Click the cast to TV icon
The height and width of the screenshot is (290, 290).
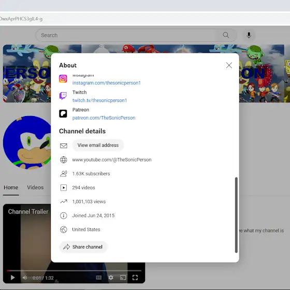123,278
